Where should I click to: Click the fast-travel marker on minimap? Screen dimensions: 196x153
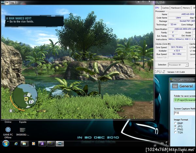26,99
